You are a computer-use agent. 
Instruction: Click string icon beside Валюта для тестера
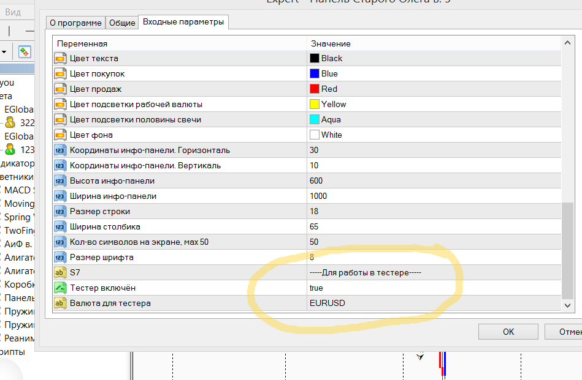[60, 304]
